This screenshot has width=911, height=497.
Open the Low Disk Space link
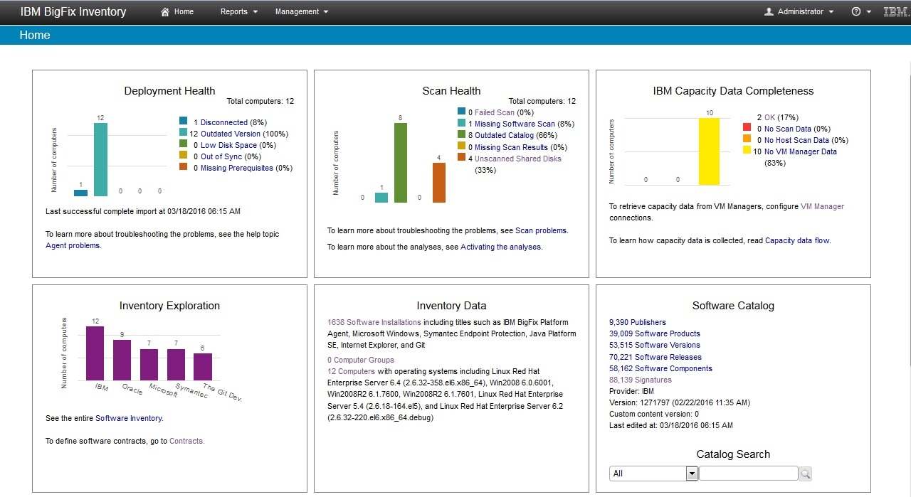[x=228, y=145]
